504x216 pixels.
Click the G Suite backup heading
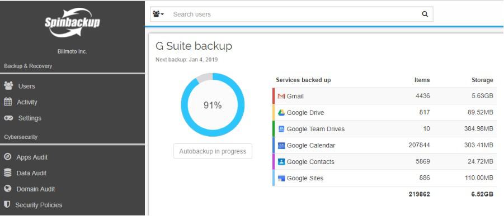(194, 46)
